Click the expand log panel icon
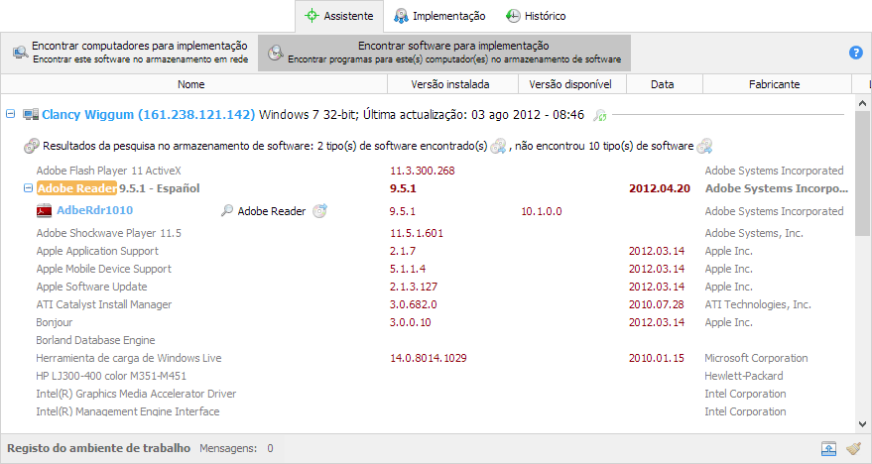Viewport: 872px width, 464px height. (828, 449)
